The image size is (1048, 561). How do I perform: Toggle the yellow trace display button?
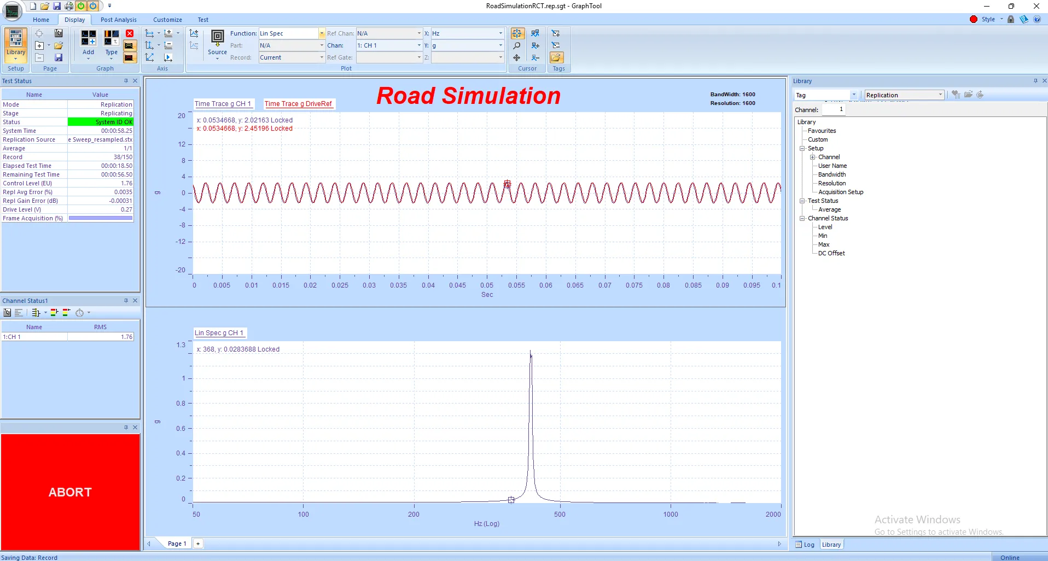[130, 46]
